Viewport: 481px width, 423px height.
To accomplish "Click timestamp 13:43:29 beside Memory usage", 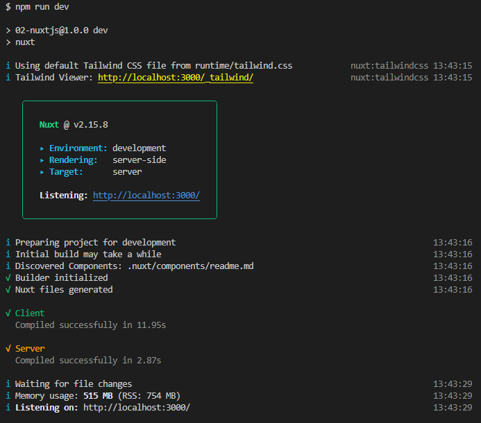I will 453,396.
